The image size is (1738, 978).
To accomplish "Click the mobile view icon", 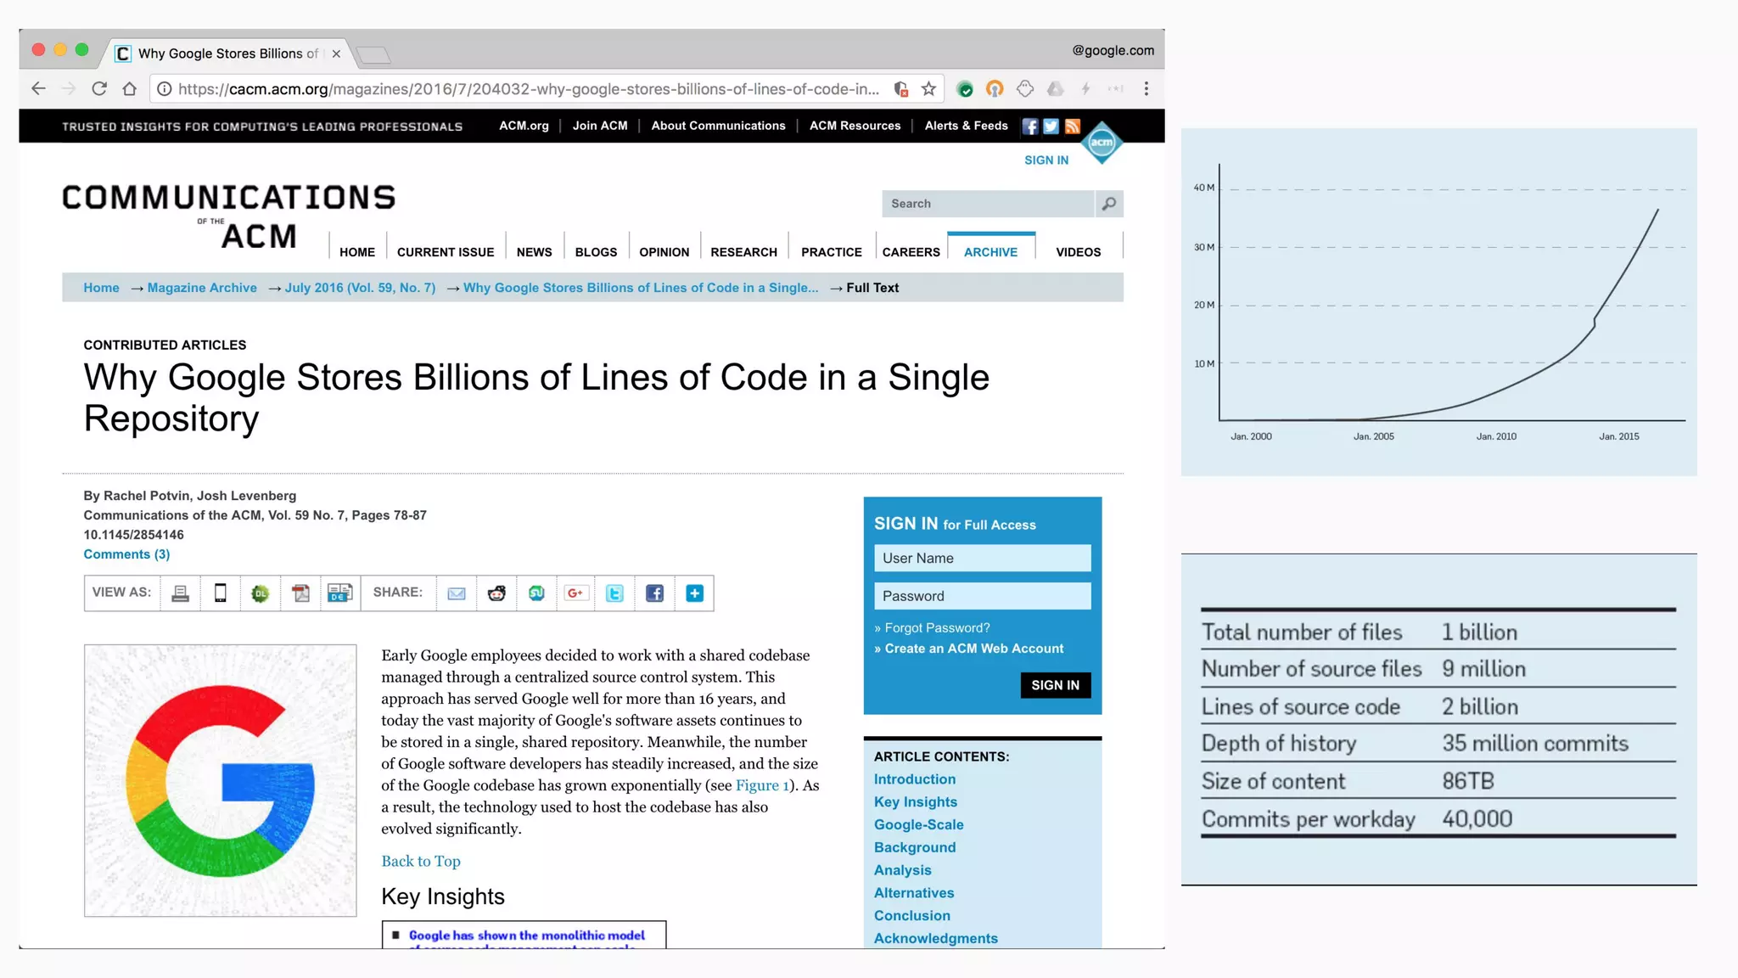I will point(221,593).
